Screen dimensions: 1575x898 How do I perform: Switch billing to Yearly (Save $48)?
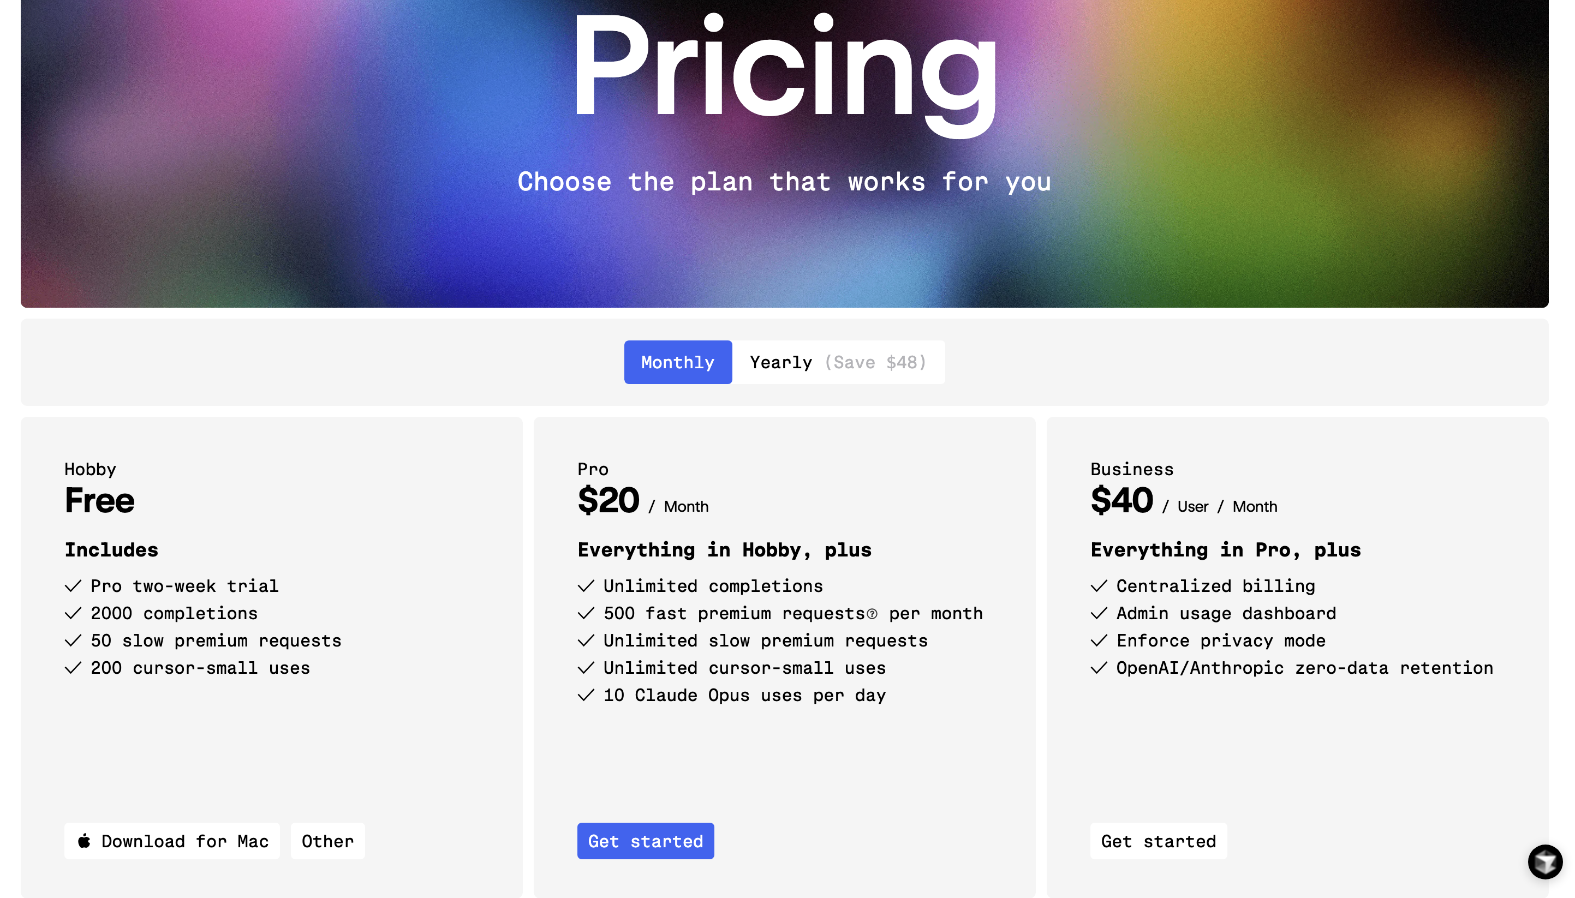coord(838,362)
